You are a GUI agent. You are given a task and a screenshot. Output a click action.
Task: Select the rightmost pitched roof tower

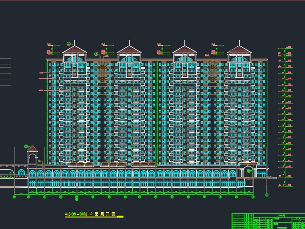click(239, 50)
